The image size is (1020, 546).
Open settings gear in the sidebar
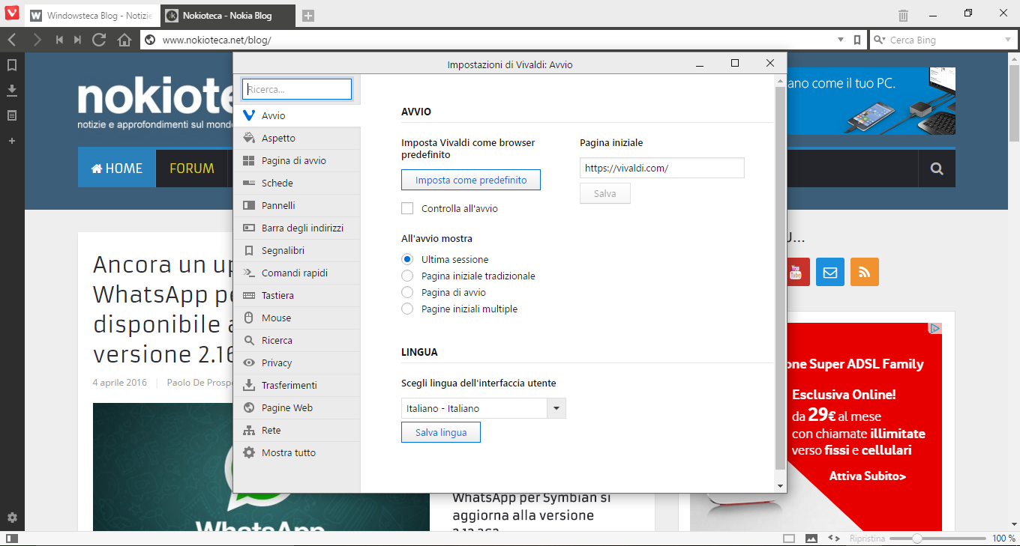12,518
